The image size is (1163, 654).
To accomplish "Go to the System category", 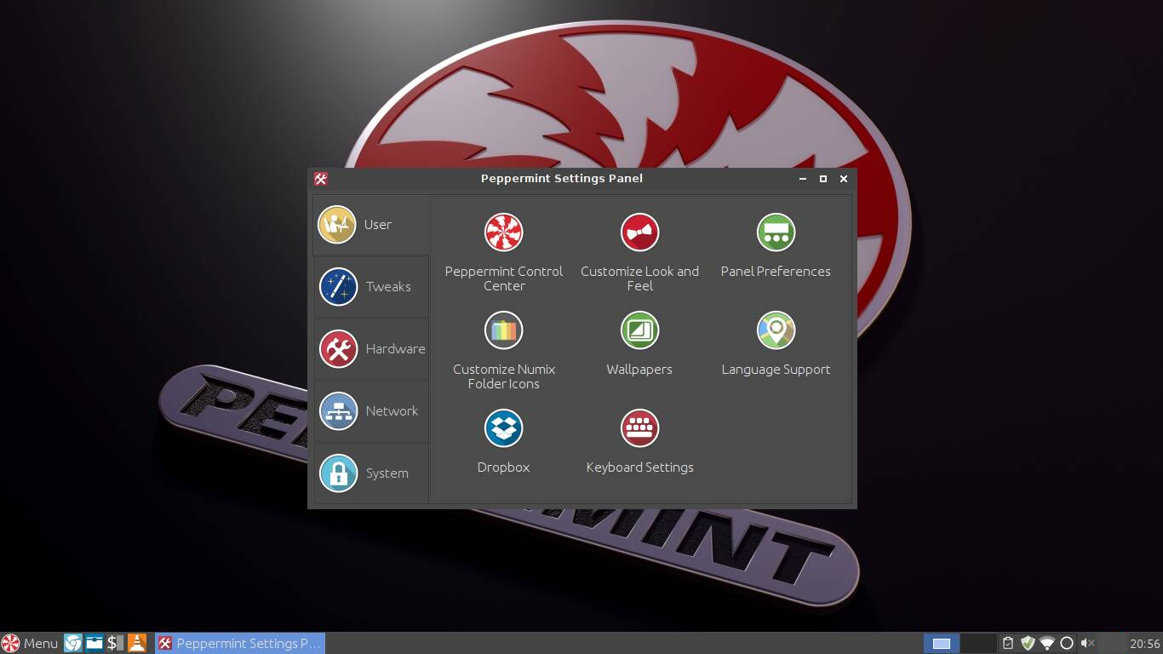I will tap(371, 473).
